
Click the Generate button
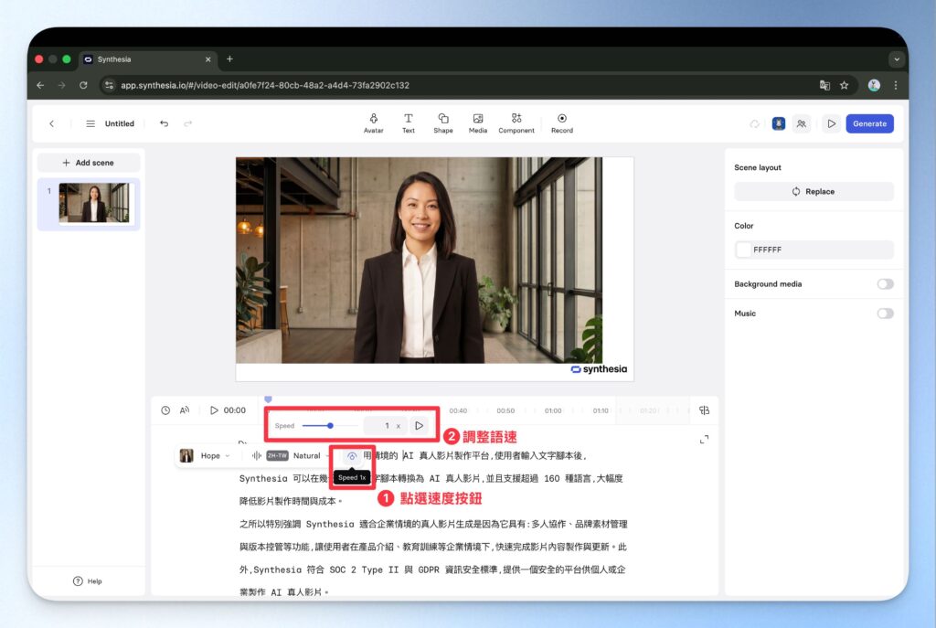[868, 123]
